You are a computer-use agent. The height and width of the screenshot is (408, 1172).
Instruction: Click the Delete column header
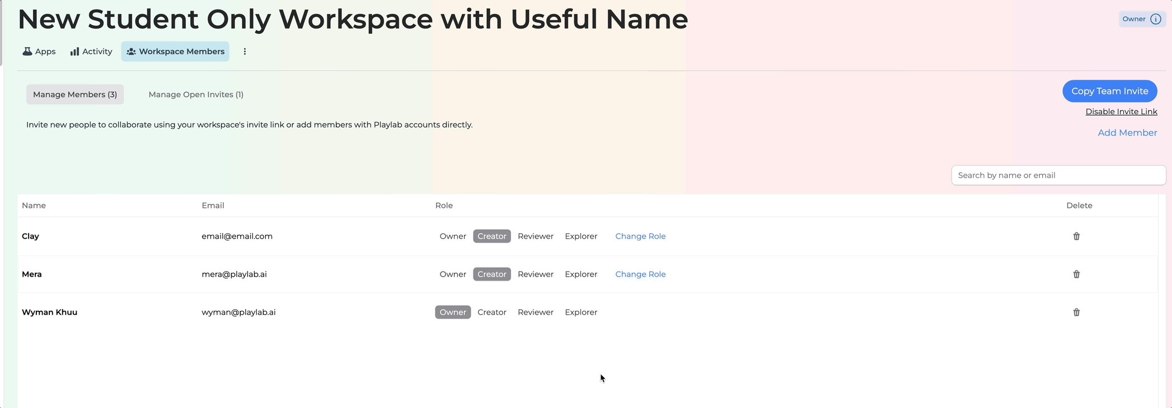1079,206
